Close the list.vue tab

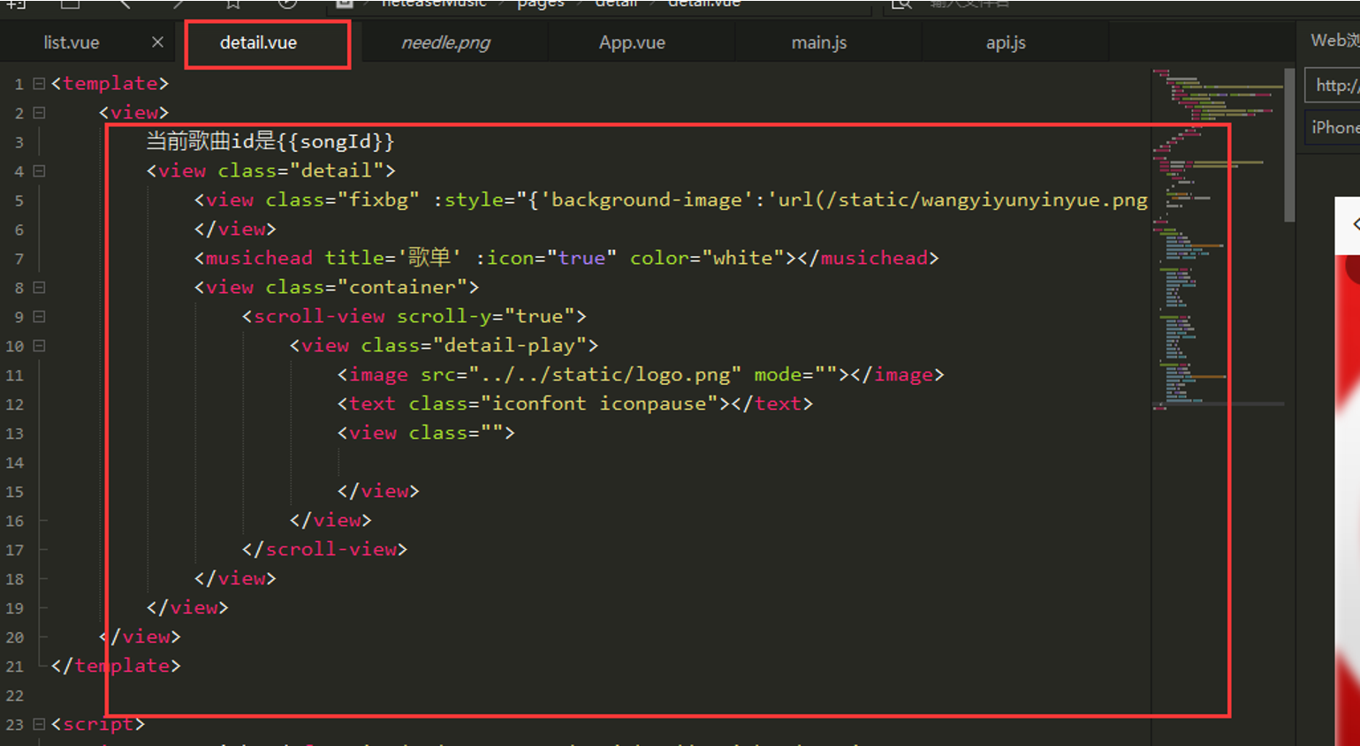157,42
